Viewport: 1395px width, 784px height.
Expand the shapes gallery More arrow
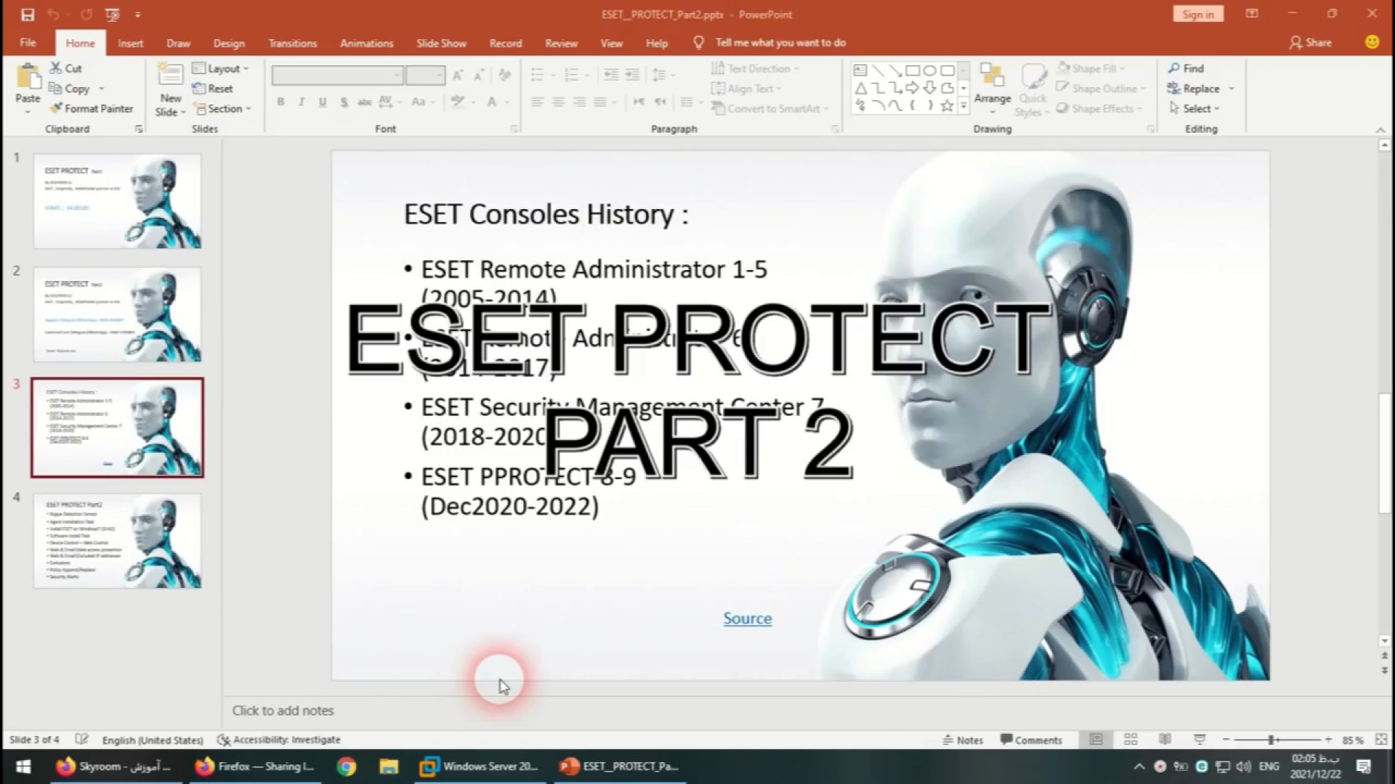coord(963,106)
